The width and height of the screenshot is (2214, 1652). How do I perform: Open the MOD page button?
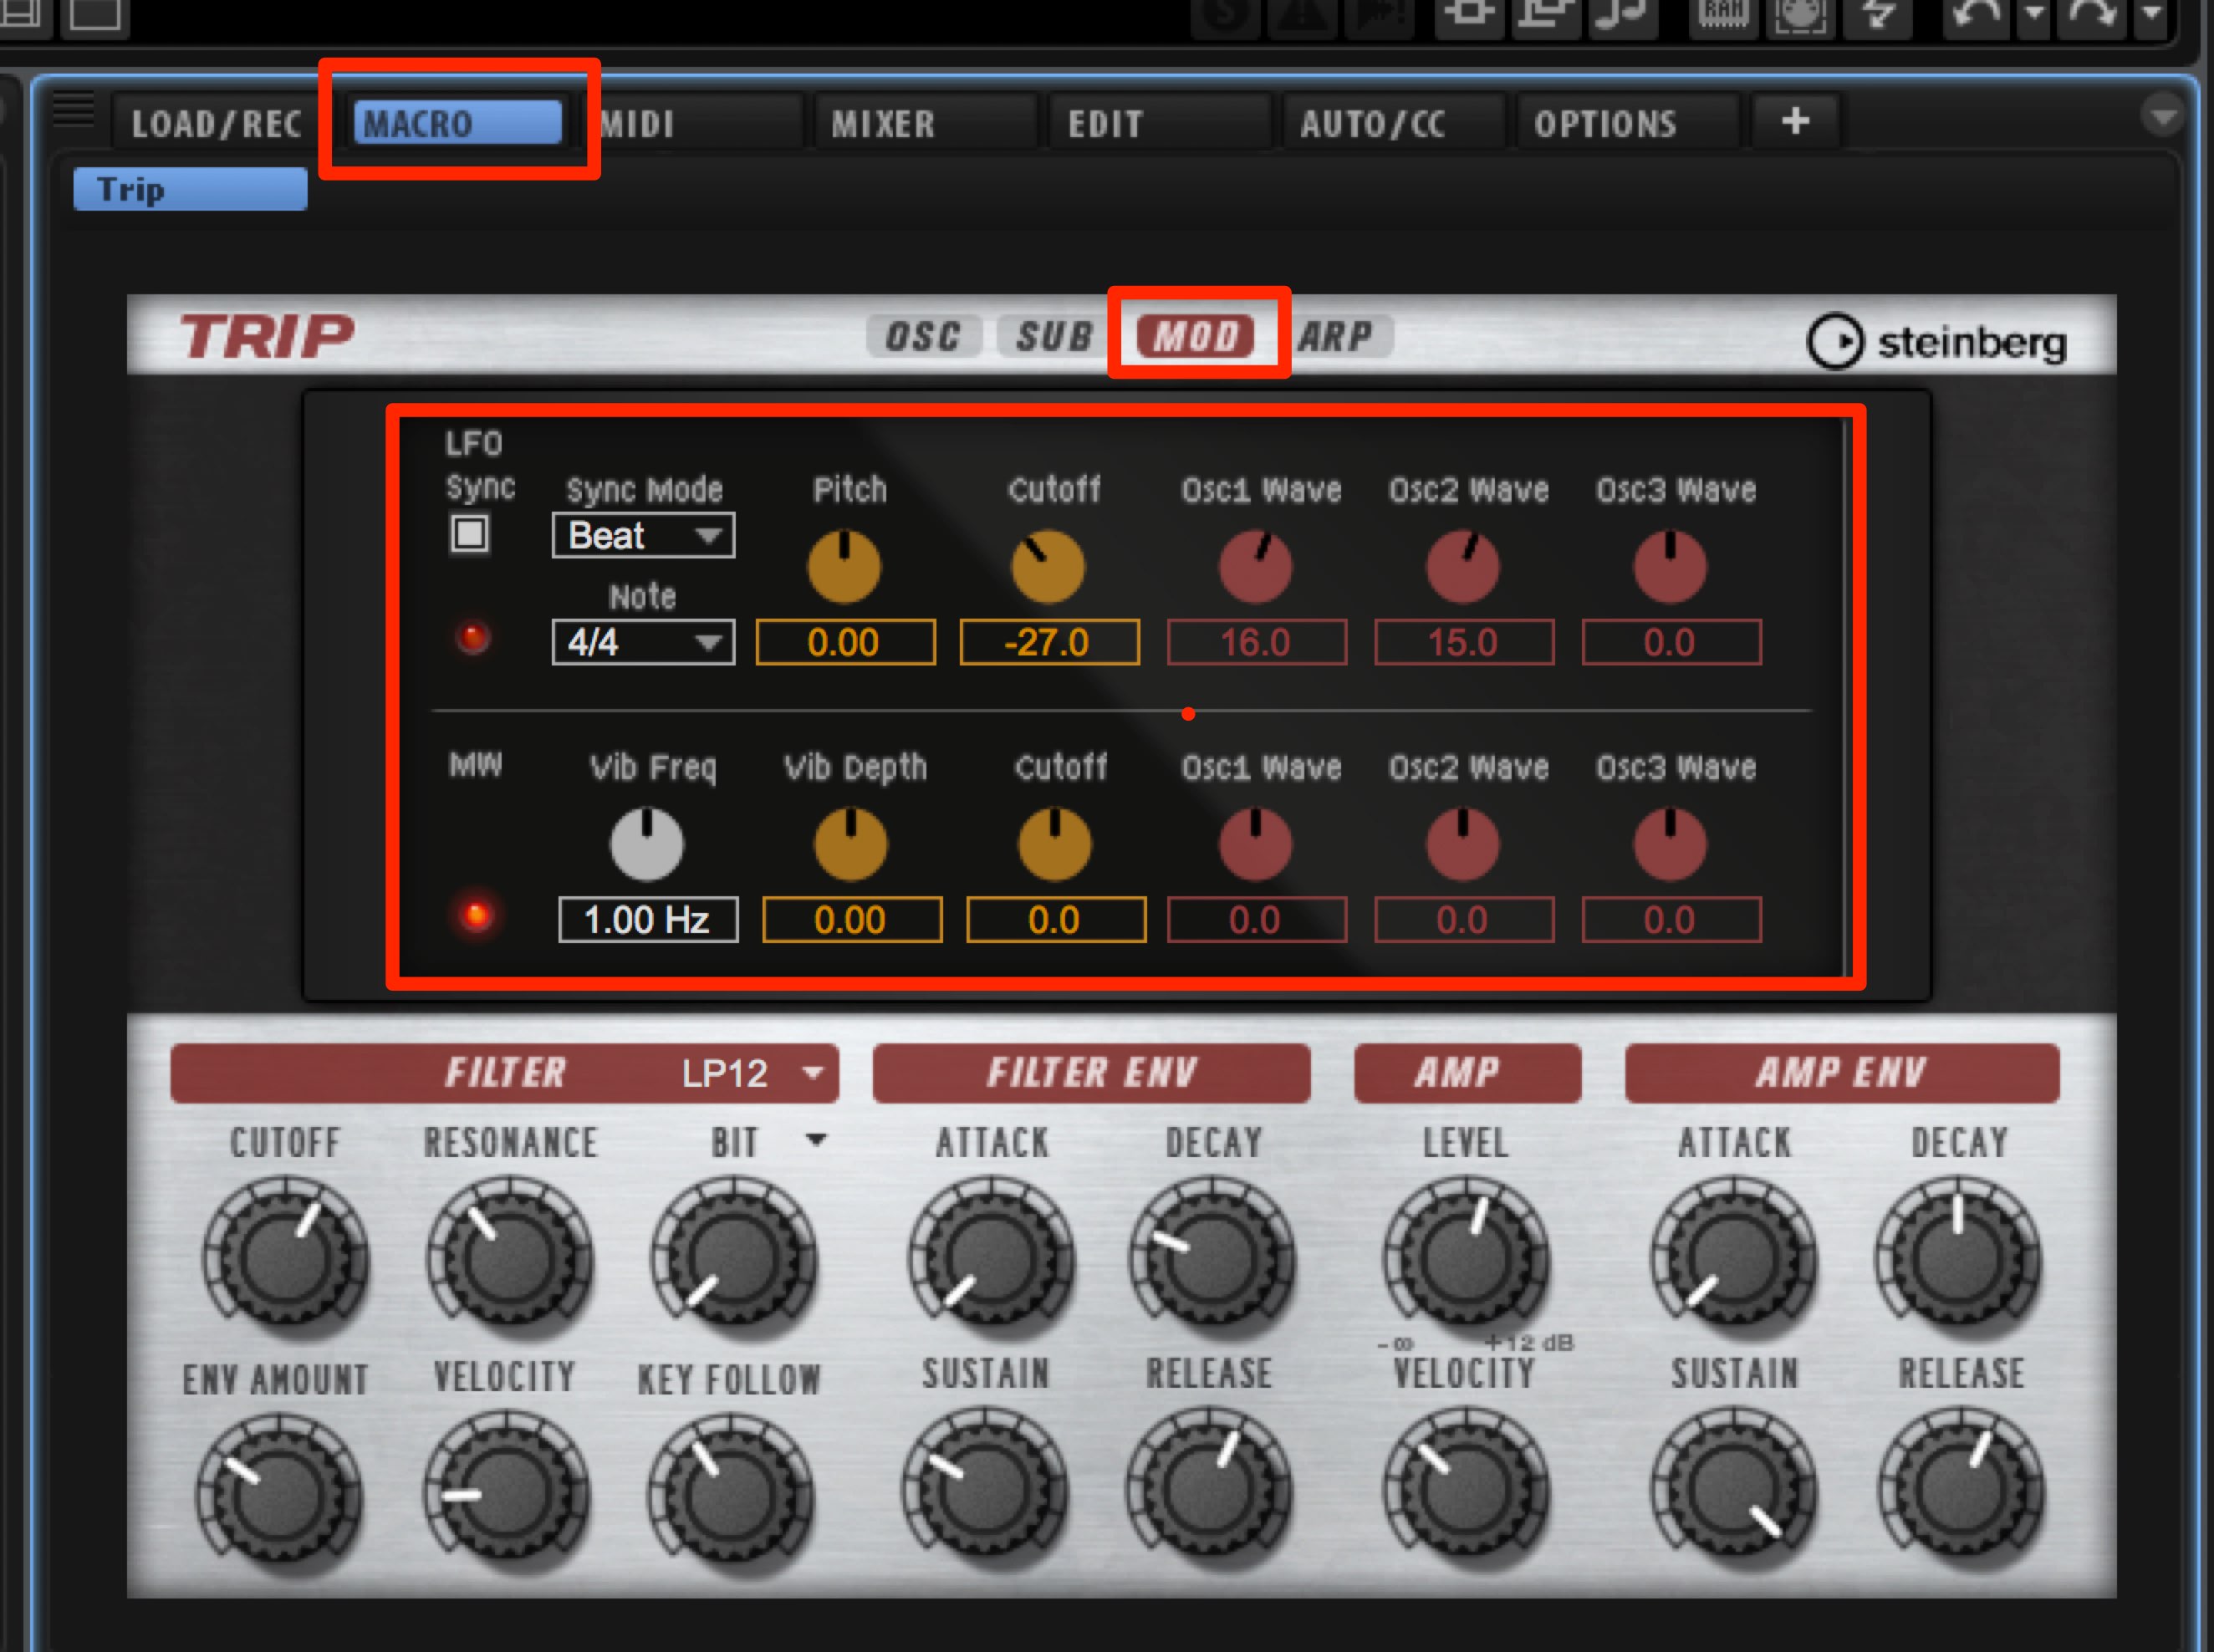coord(1196,335)
